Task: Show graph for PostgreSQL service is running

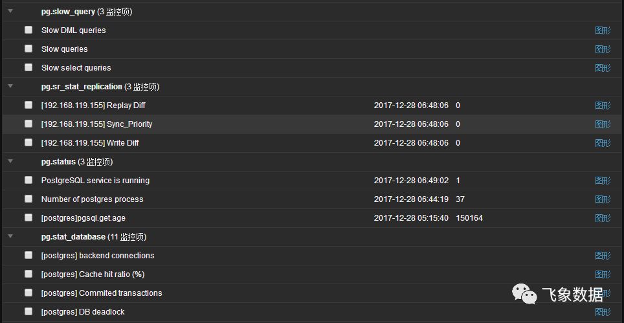Action: (x=603, y=181)
